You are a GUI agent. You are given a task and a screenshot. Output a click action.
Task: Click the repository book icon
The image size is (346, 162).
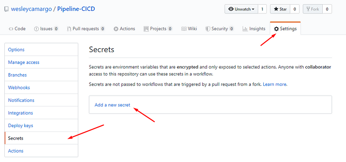point(6,9)
